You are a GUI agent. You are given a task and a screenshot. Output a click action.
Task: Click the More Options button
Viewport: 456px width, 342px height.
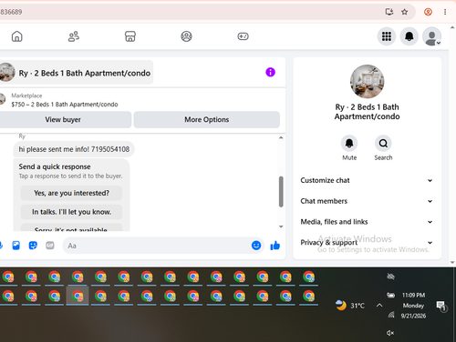(207, 119)
